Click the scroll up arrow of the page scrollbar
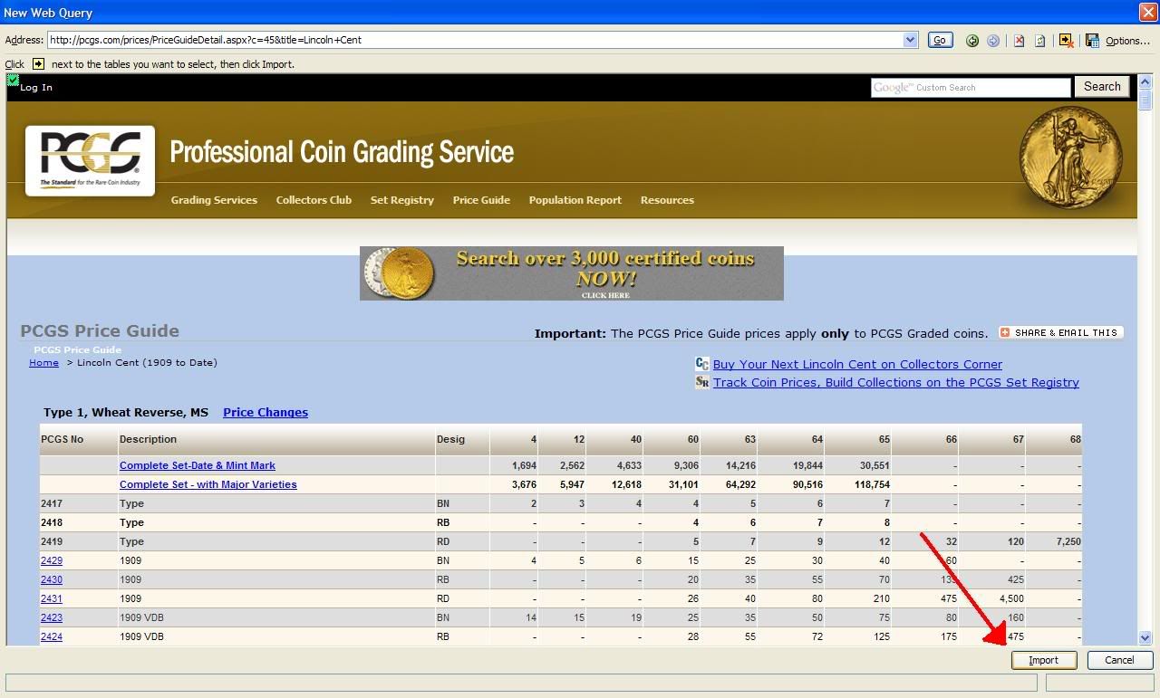Image resolution: width=1160 pixels, height=698 pixels. pos(1145,81)
